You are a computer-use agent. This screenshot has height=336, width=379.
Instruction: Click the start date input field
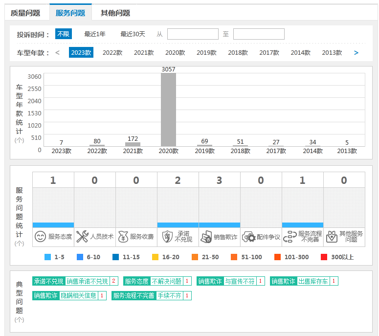(193, 34)
